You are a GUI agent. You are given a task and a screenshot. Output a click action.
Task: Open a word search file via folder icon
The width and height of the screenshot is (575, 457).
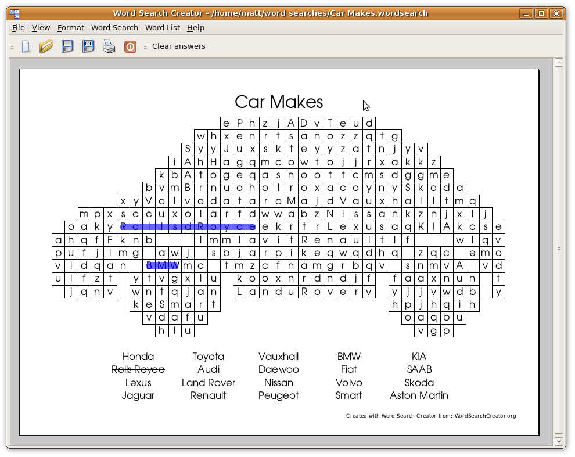tap(46, 46)
